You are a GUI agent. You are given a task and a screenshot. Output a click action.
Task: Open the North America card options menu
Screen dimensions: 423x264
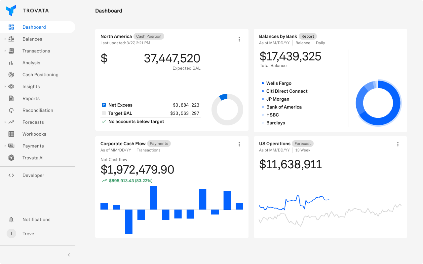click(x=239, y=39)
